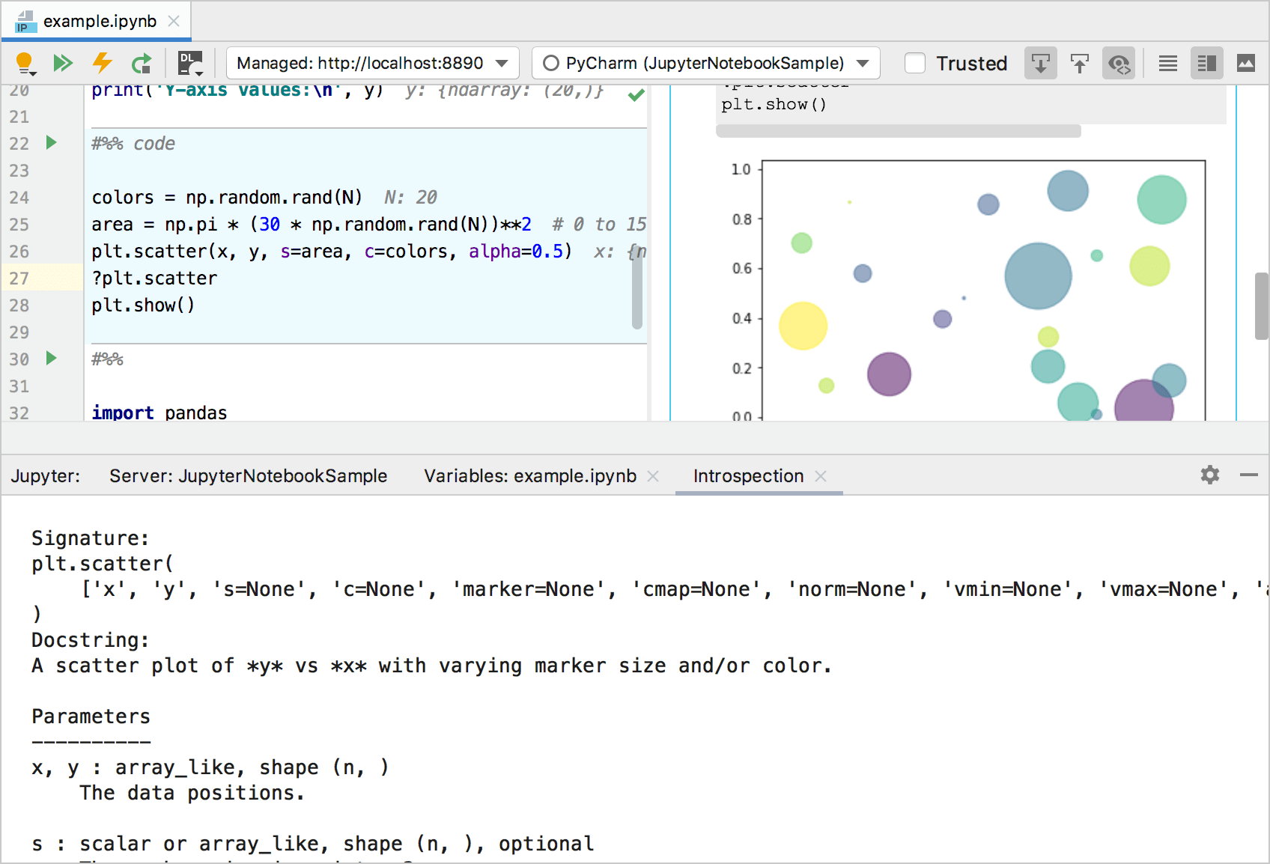The height and width of the screenshot is (864, 1270).
Task: Select the Show Editor Only layout icon
Action: click(1167, 63)
